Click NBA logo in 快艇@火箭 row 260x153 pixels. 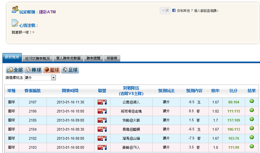click(x=102, y=120)
